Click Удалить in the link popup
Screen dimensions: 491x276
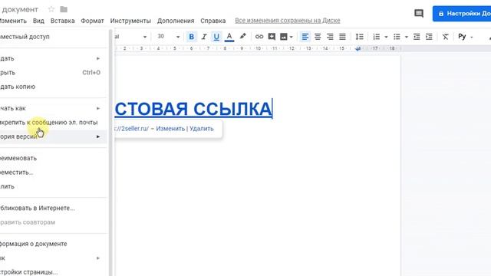(201, 129)
